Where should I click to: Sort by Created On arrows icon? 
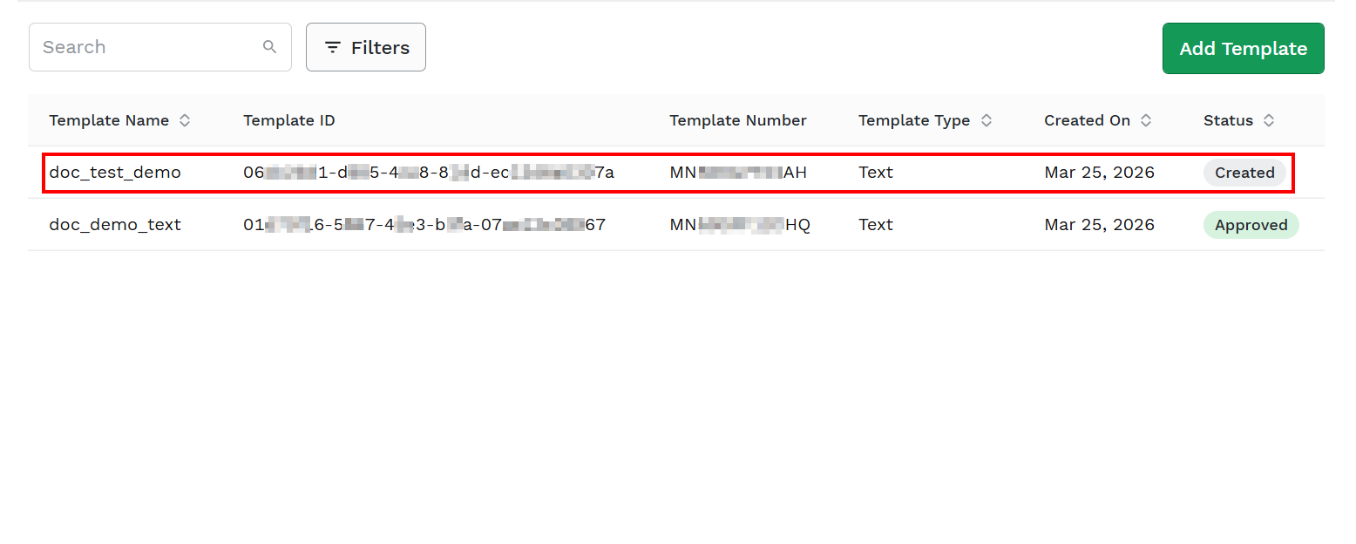pos(1146,120)
